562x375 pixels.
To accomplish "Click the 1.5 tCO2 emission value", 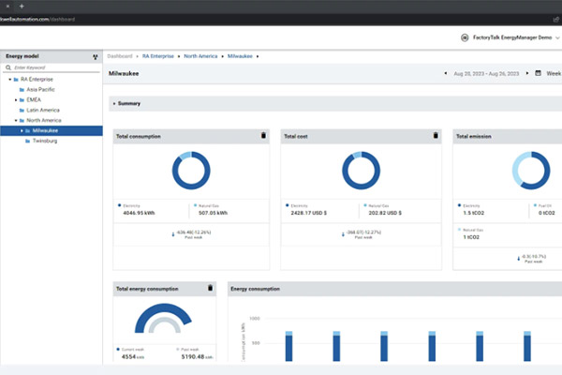I will pos(473,213).
